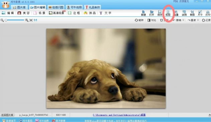Click the 新建 new file icon
211x122 pixels.
(x=143, y=13)
